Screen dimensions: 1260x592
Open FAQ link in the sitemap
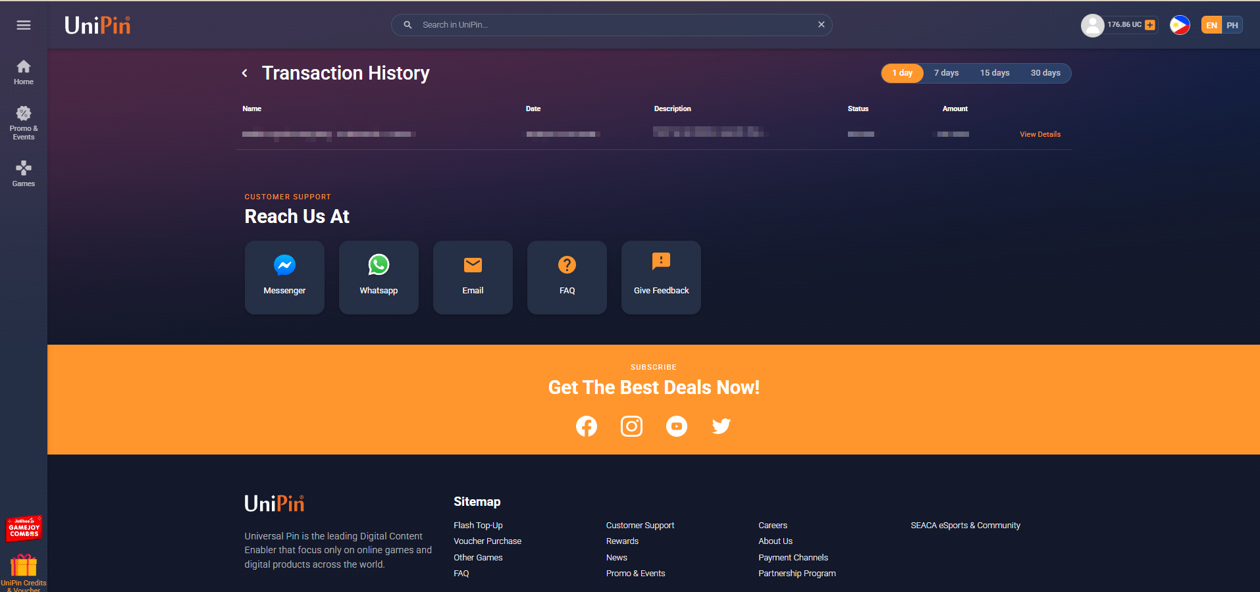pos(461,574)
